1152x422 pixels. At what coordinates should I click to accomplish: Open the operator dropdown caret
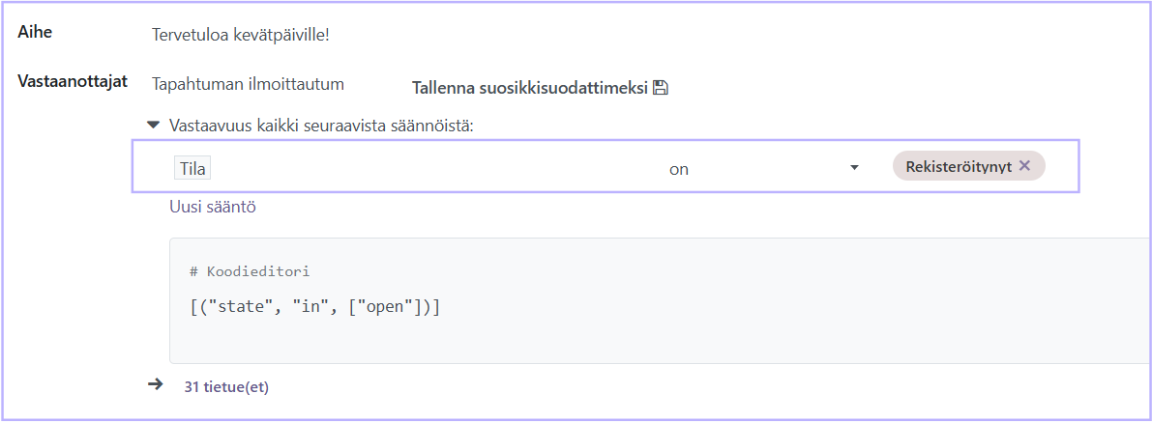[x=854, y=168]
